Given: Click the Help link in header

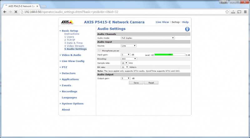Looking at the screenshot, I should click(x=185, y=22).
